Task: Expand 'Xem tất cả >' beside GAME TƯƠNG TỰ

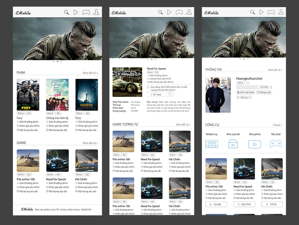Action: pyautogui.click(x=183, y=124)
